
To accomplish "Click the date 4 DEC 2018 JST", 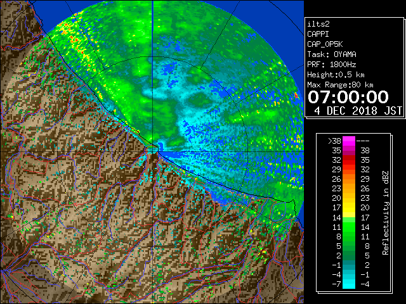I will pos(358,111).
